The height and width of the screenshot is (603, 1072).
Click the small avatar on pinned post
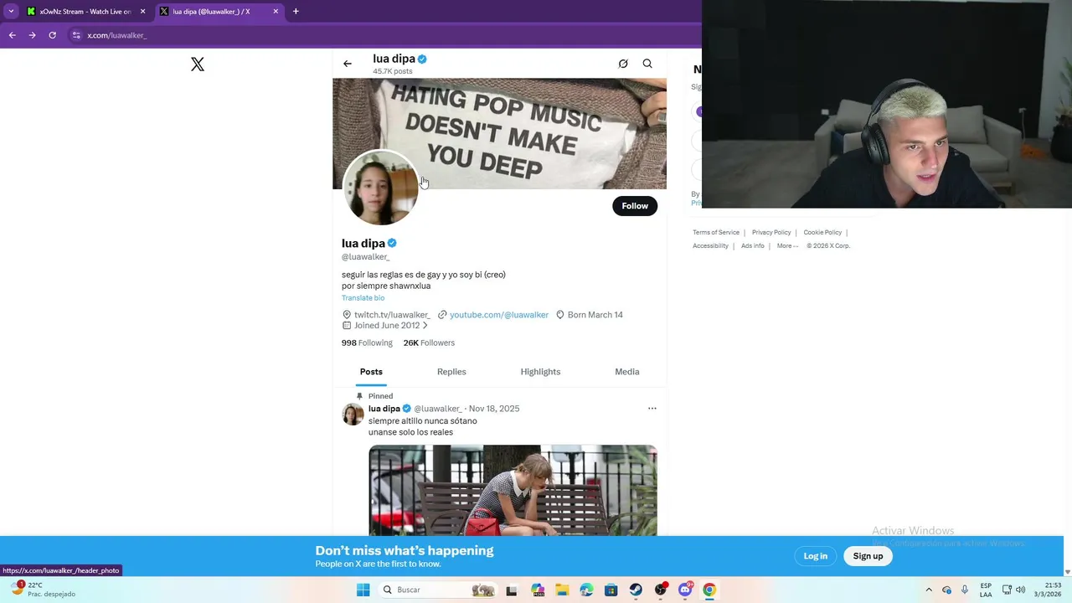coord(353,414)
